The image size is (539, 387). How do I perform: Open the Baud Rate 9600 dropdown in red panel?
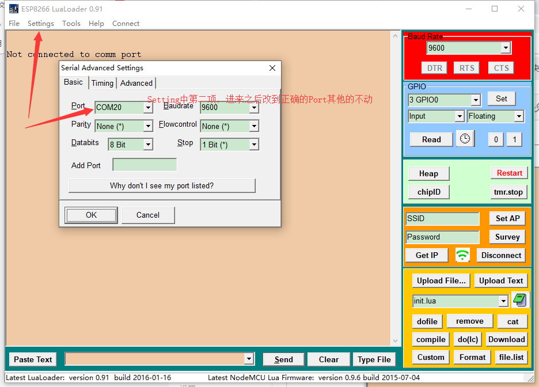tap(506, 48)
